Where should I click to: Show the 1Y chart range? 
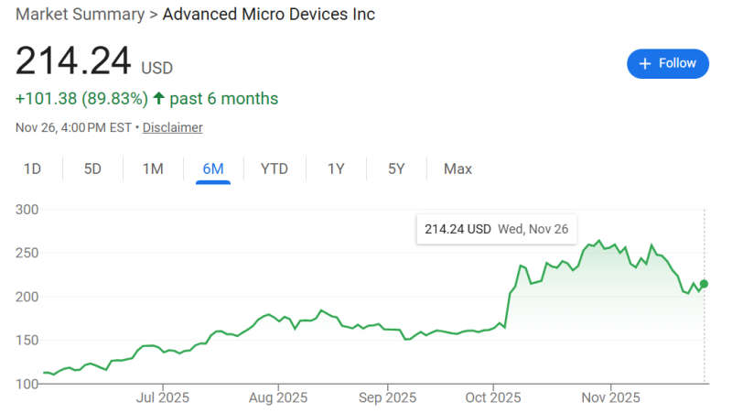tap(336, 168)
